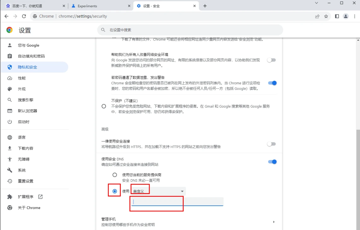360x230 pixels.
Task: Open the 自定义 DNS provider dropdown
Action: (158, 191)
